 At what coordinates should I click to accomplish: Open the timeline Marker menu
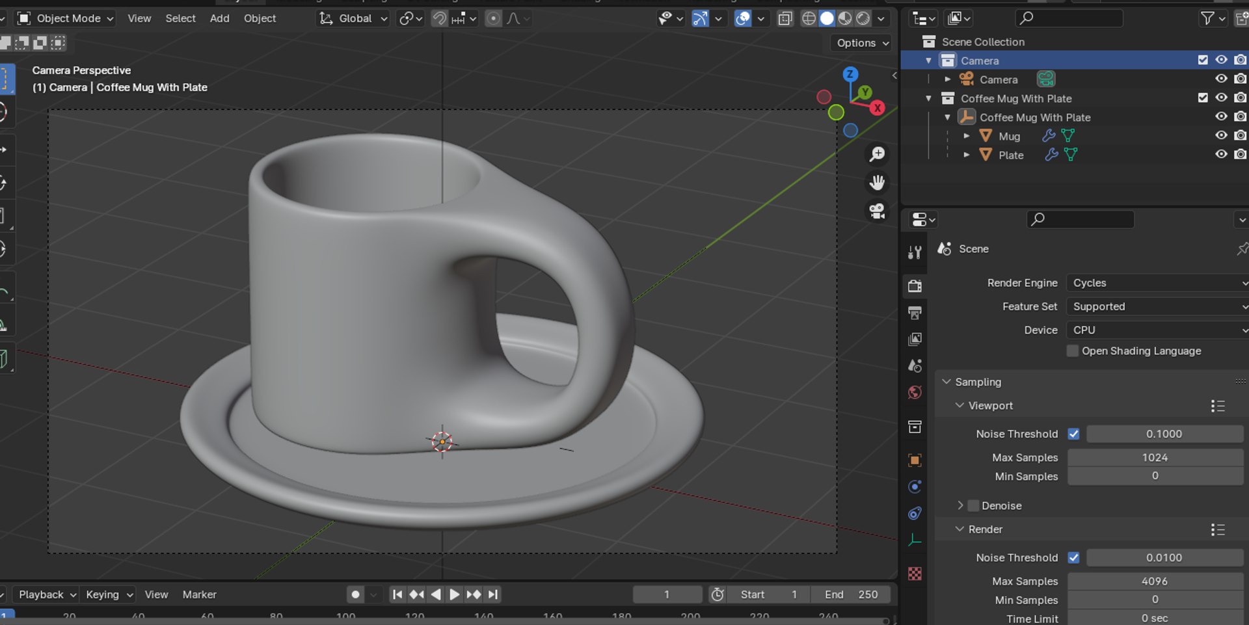click(199, 594)
